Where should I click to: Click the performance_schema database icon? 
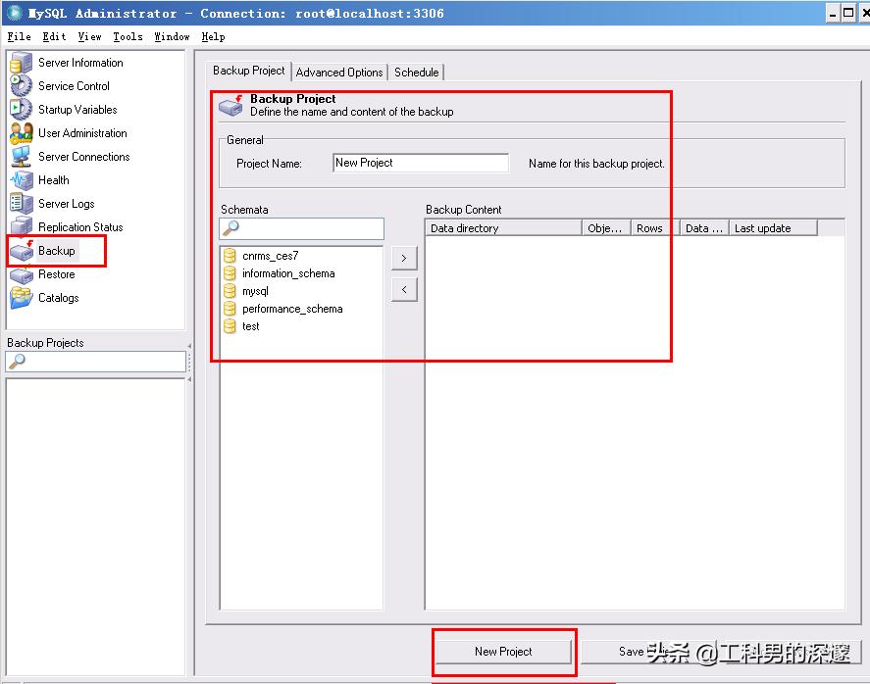coord(230,309)
